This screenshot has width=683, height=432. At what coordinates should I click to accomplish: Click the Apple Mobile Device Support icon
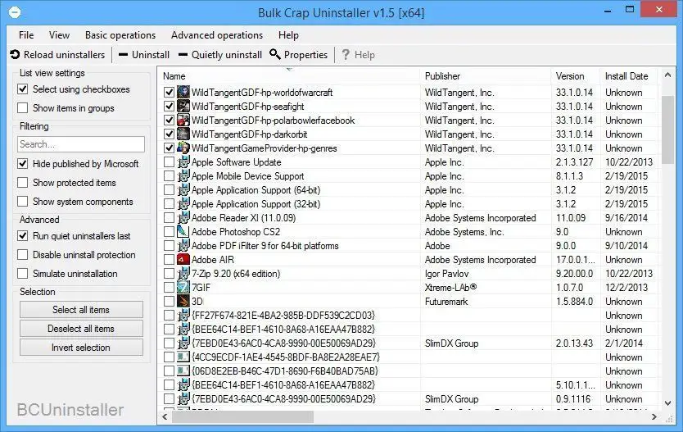183,175
